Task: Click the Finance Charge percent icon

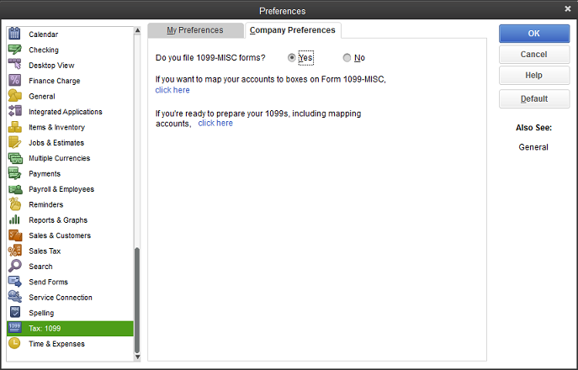Action: (15, 80)
